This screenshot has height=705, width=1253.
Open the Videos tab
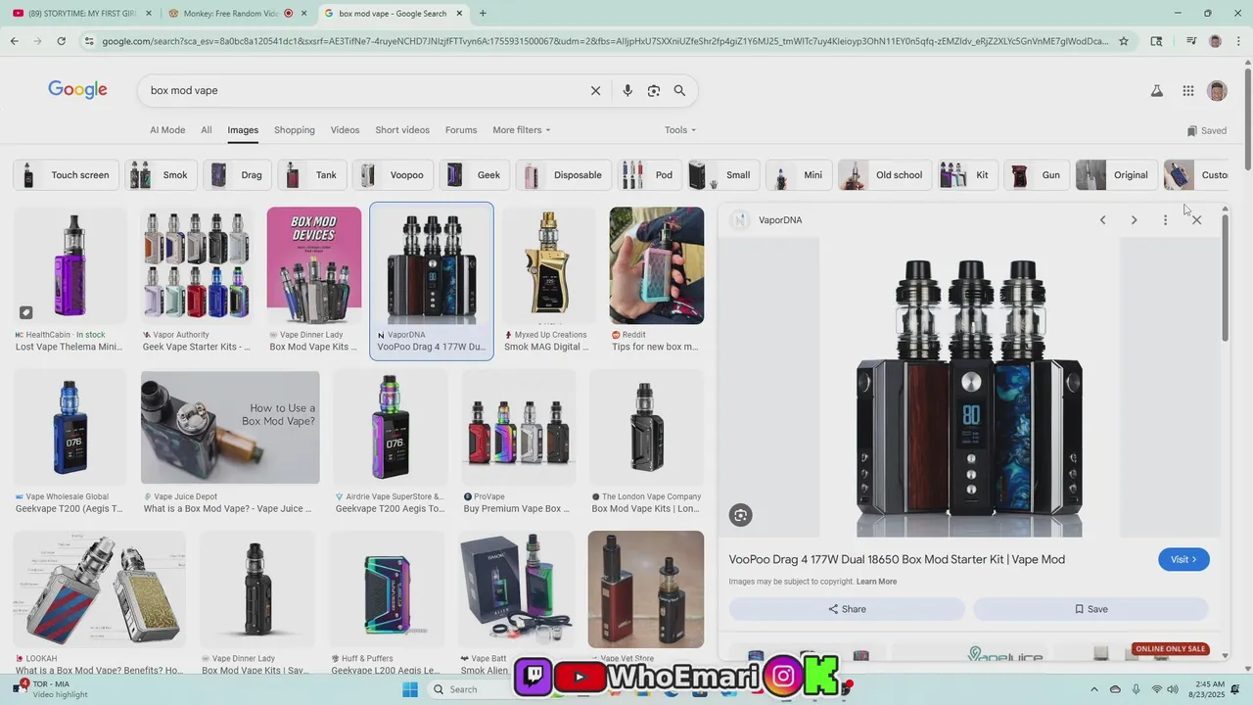coord(345,130)
